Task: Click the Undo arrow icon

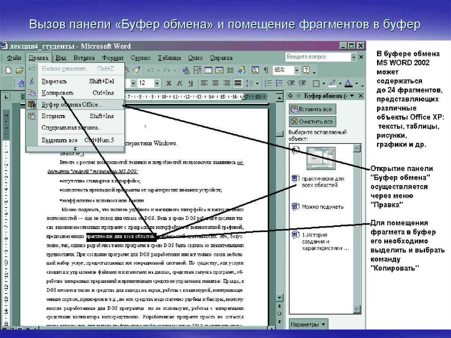Action: 151,70
